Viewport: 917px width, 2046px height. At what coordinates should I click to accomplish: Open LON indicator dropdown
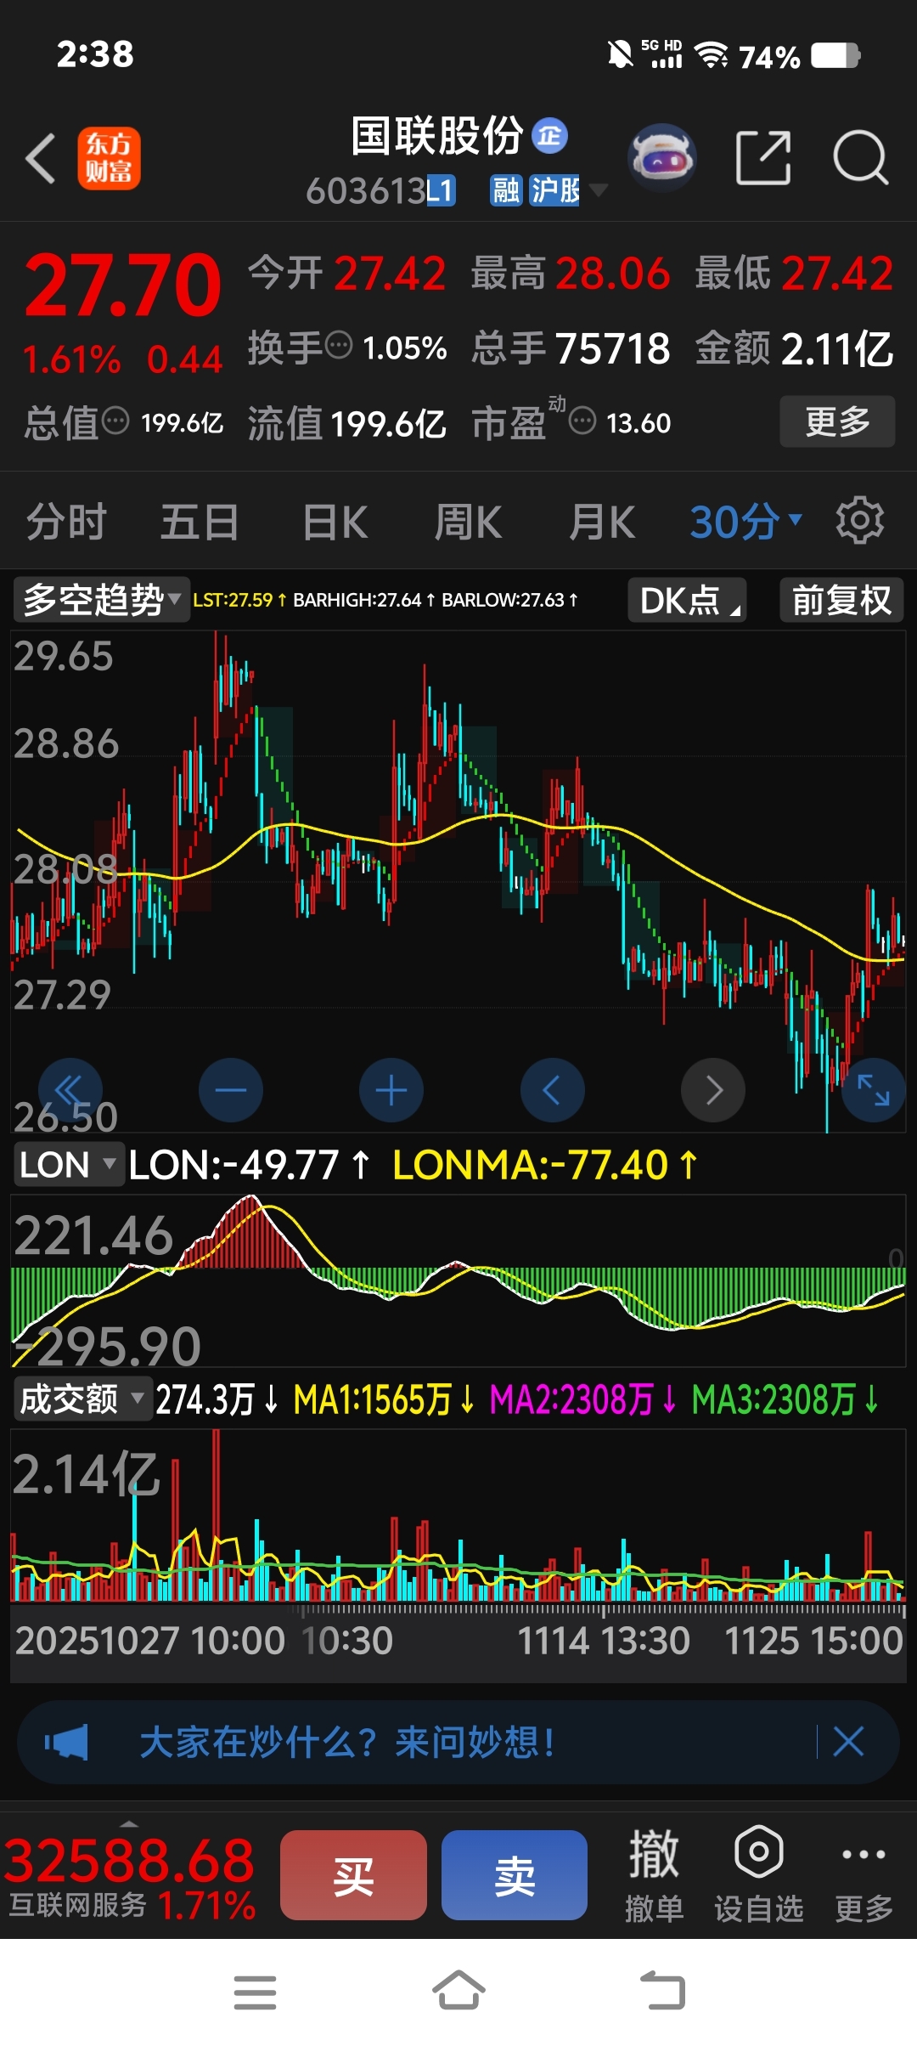(x=68, y=1164)
